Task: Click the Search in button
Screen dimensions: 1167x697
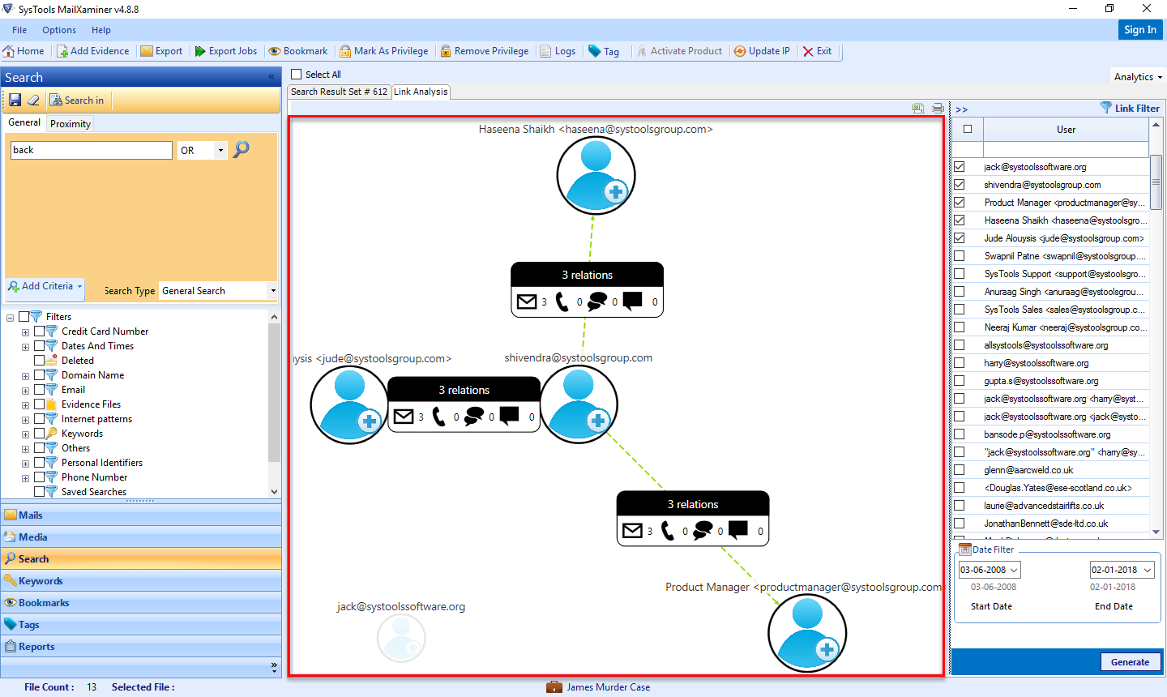Action: (x=77, y=100)
